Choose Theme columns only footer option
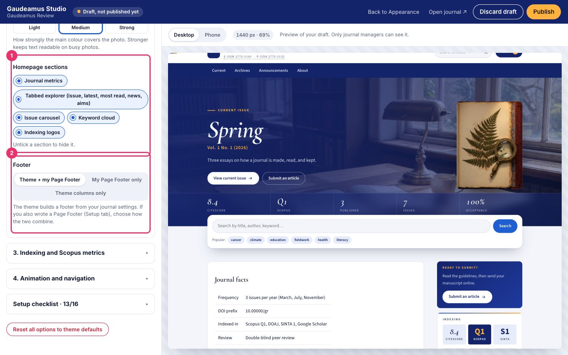The width and height of the screenshot is (568, 355). tap(80, 193)
